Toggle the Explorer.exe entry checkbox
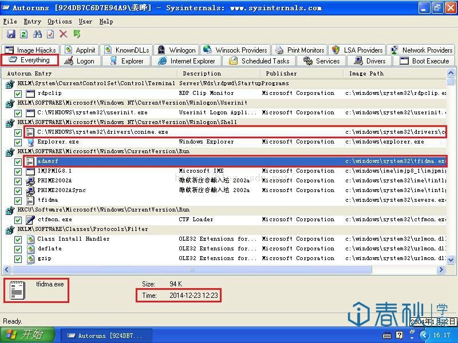458x343 pixels. coord(18,142)
